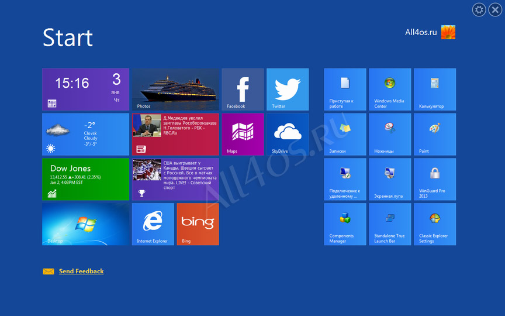The image size is (505, 316).
Task: Open the Facebook tile
Action: coord(243,90)
